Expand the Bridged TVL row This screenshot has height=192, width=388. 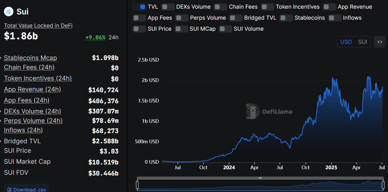point(1,141)
